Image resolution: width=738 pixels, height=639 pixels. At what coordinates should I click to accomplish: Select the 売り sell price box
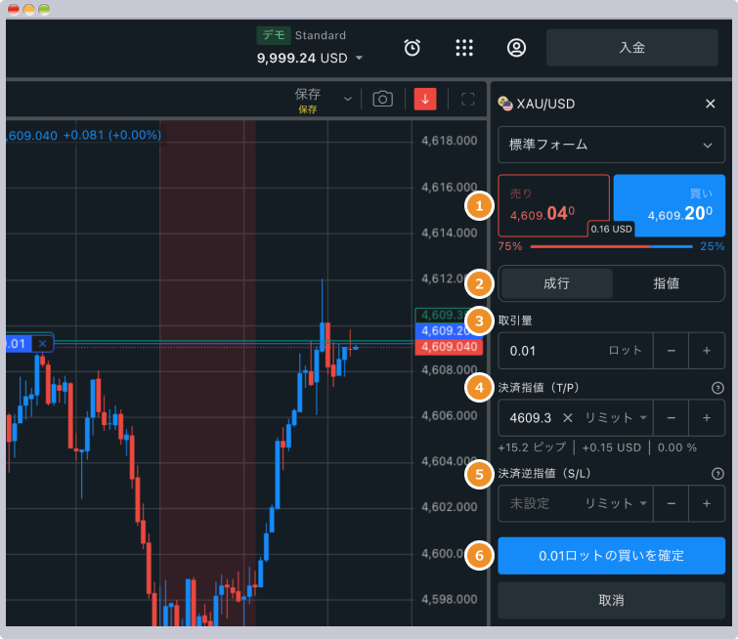pyautogui.click(x=553, y=206)
